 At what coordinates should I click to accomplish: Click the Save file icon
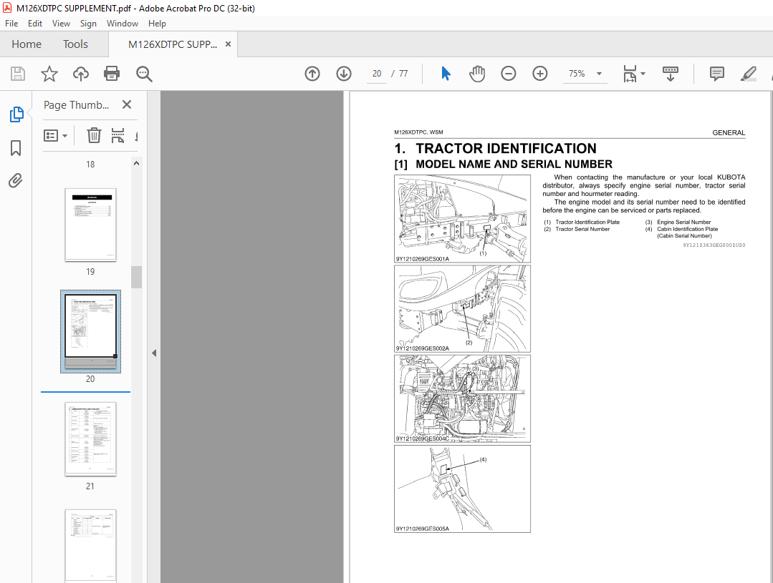click(x=18, y=74)
